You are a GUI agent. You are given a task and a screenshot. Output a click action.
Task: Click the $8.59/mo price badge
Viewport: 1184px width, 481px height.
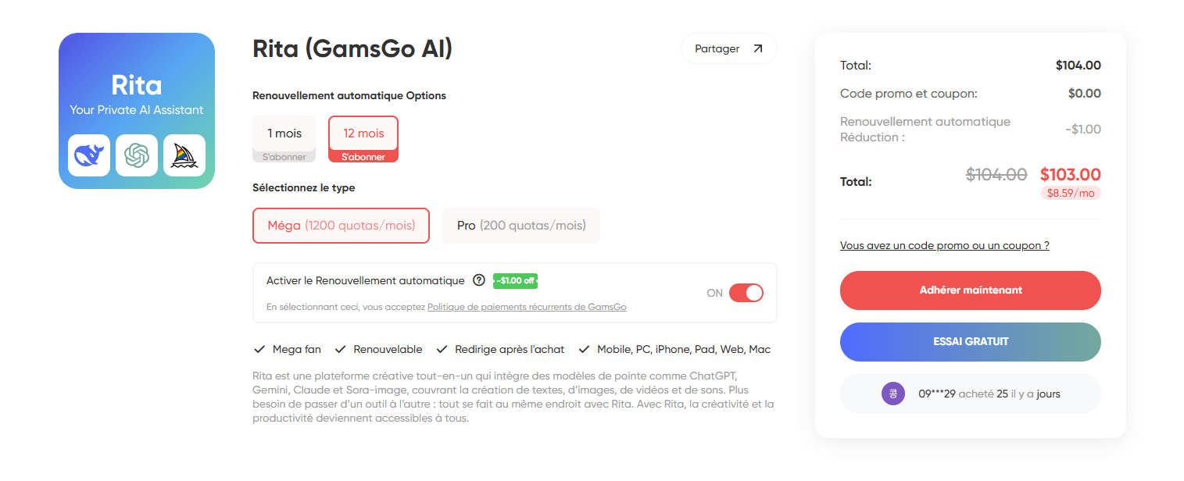[x=1071, y=193]
